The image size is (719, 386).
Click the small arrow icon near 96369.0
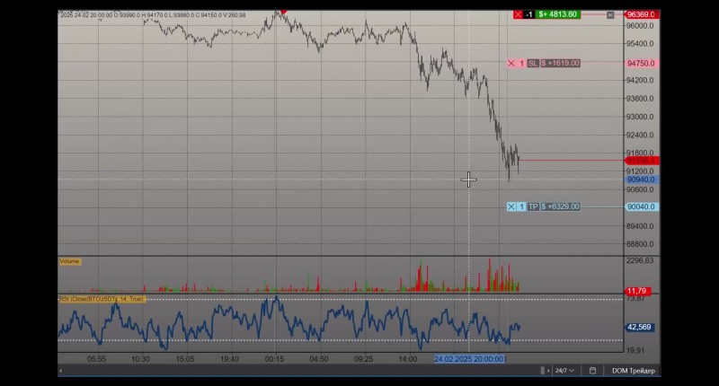click(610, 15)
